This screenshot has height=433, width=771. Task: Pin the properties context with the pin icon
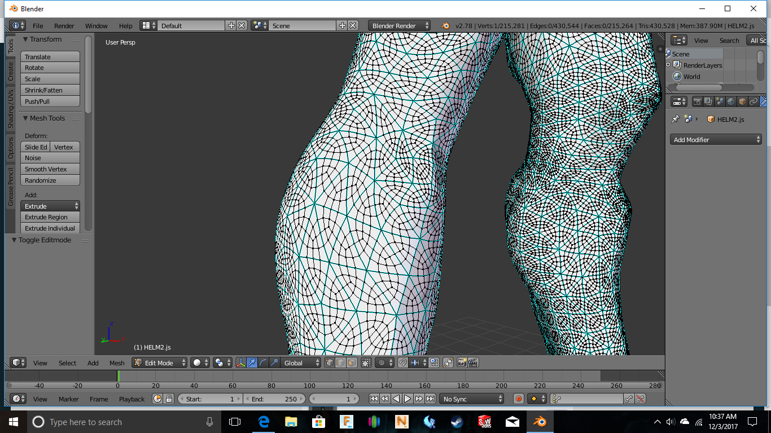click(675, 119)
